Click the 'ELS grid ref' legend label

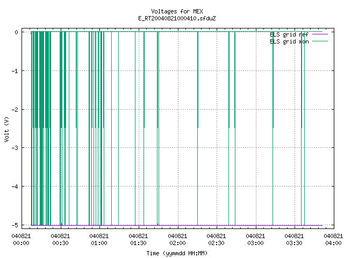click(289, 34)
